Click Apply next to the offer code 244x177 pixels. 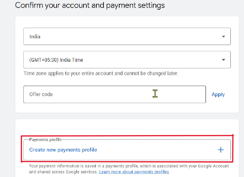pos(218,94)
